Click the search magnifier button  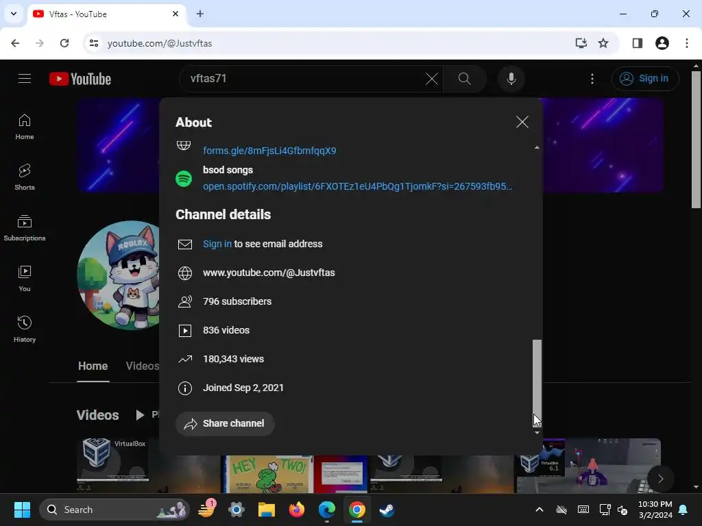click(464, 79)
